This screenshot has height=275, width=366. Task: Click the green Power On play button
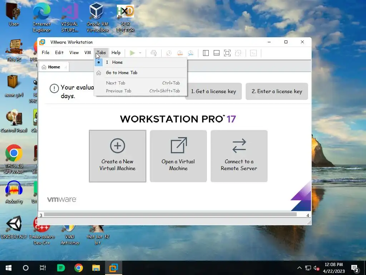pos(132,53)
